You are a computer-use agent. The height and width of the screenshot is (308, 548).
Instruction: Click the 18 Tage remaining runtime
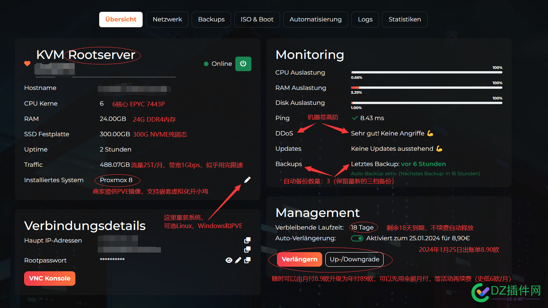(x=362, y=227)
